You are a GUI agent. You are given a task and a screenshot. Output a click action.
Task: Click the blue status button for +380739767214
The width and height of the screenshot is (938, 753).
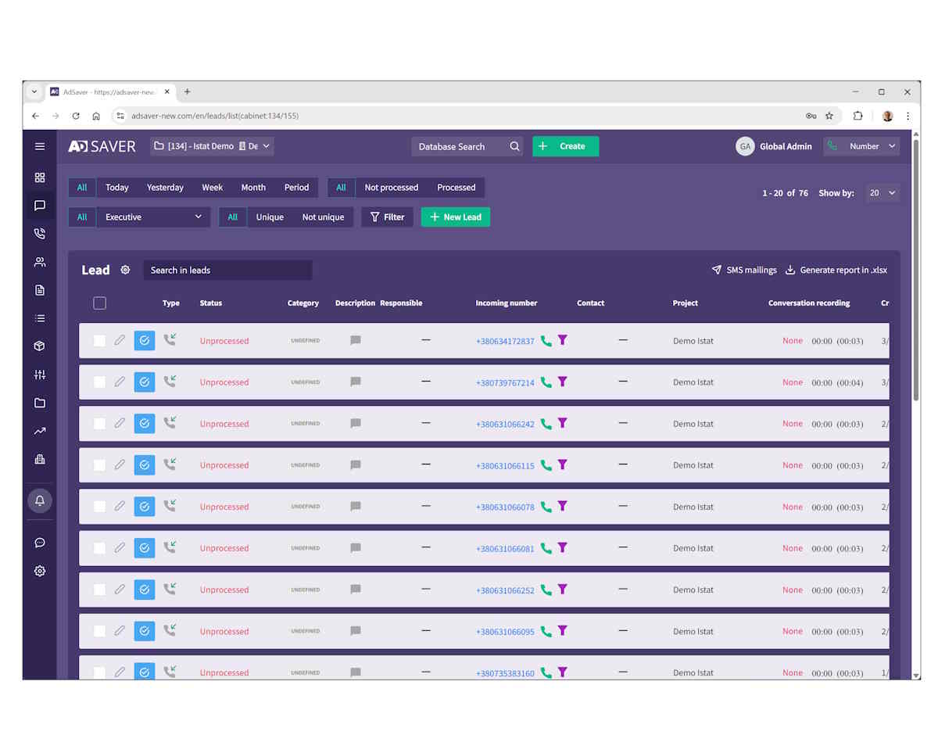pos(145,382)
